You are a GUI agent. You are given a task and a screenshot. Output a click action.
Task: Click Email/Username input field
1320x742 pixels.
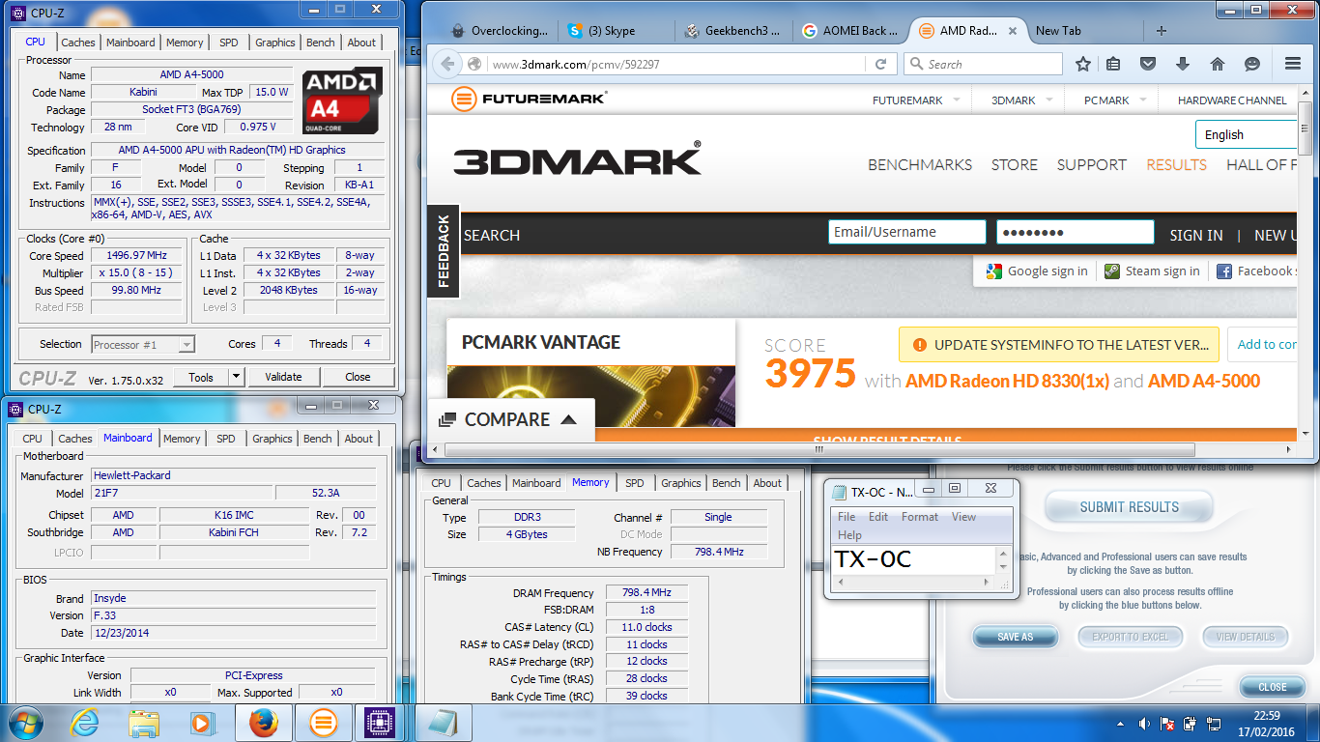click(x=907, y=232)
